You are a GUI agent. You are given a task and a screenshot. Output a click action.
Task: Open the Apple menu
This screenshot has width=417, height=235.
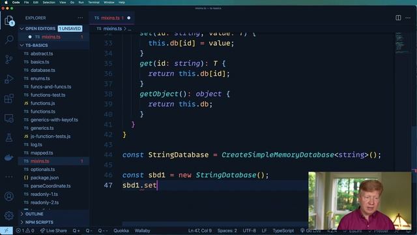pos(6,3)
